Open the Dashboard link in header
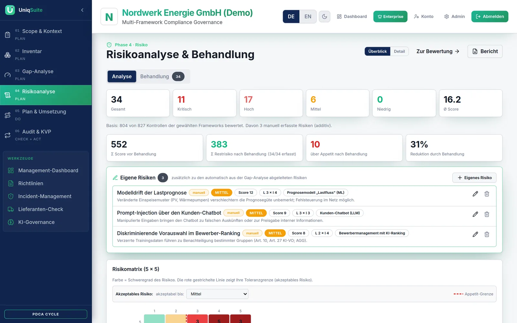The height and width of the screenshot is (323, 517). coord(352,16)
